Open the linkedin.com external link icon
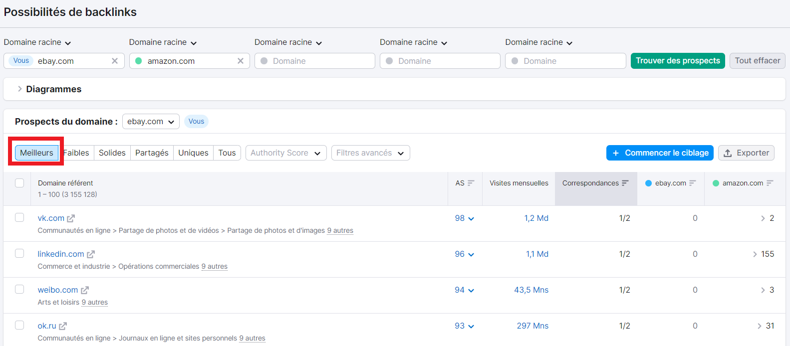 click(x=91, y=254)
